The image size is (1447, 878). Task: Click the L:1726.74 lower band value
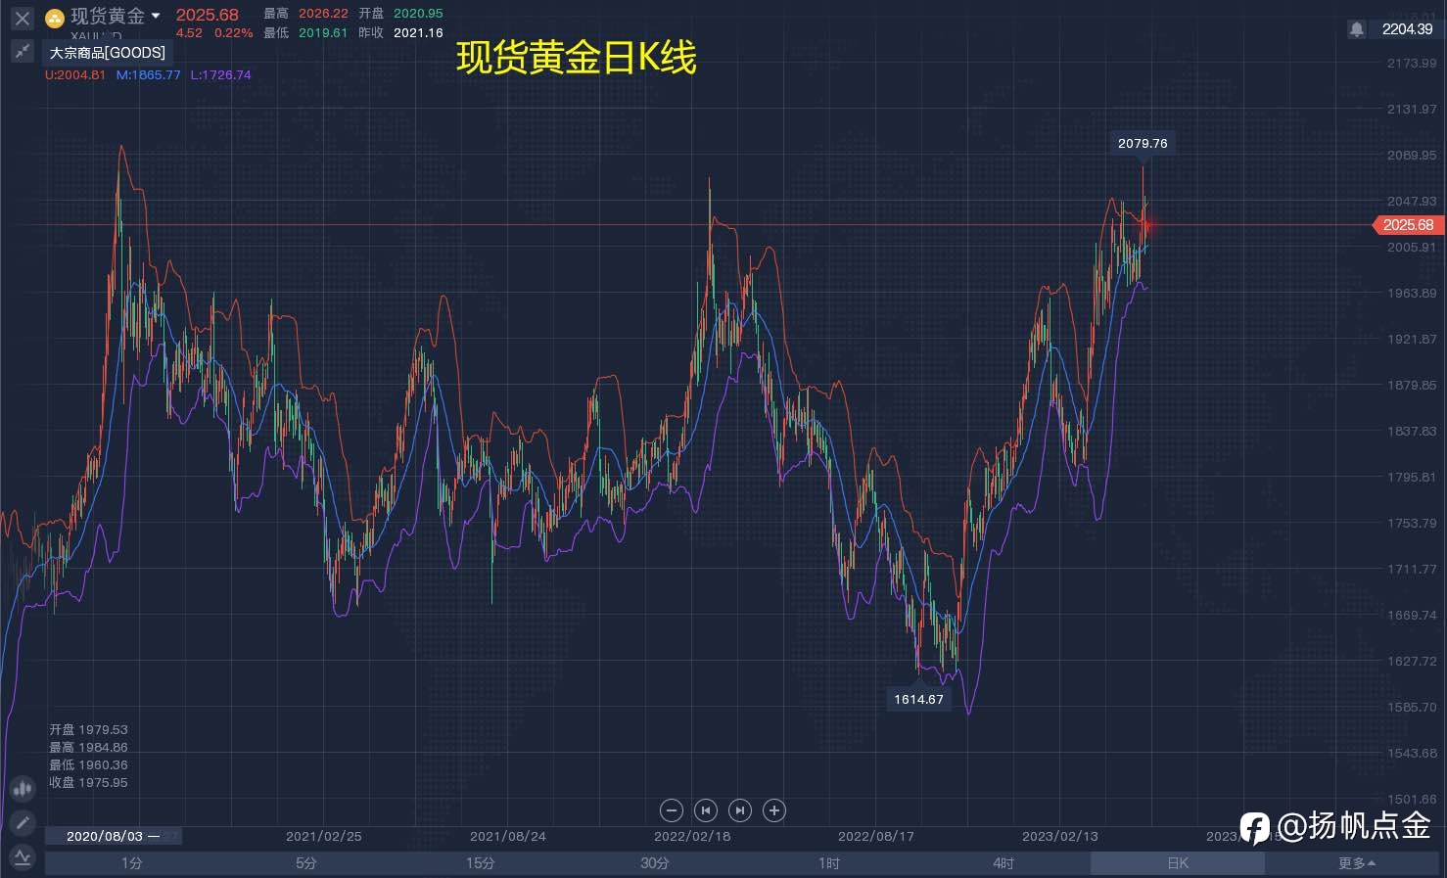click(x=220, y=75)
